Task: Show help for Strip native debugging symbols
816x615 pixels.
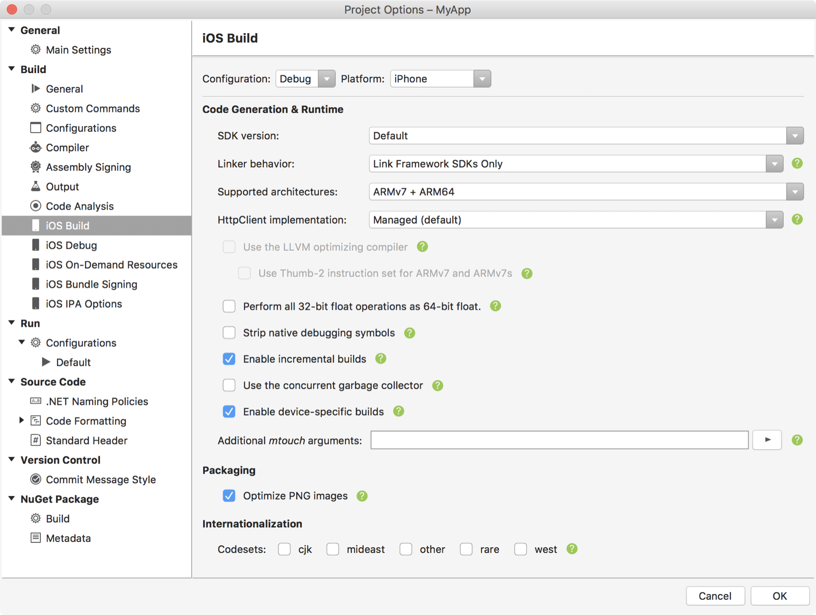Action: click(x=409, y=333)
